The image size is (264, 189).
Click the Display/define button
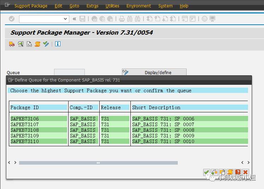click(154, 72)
